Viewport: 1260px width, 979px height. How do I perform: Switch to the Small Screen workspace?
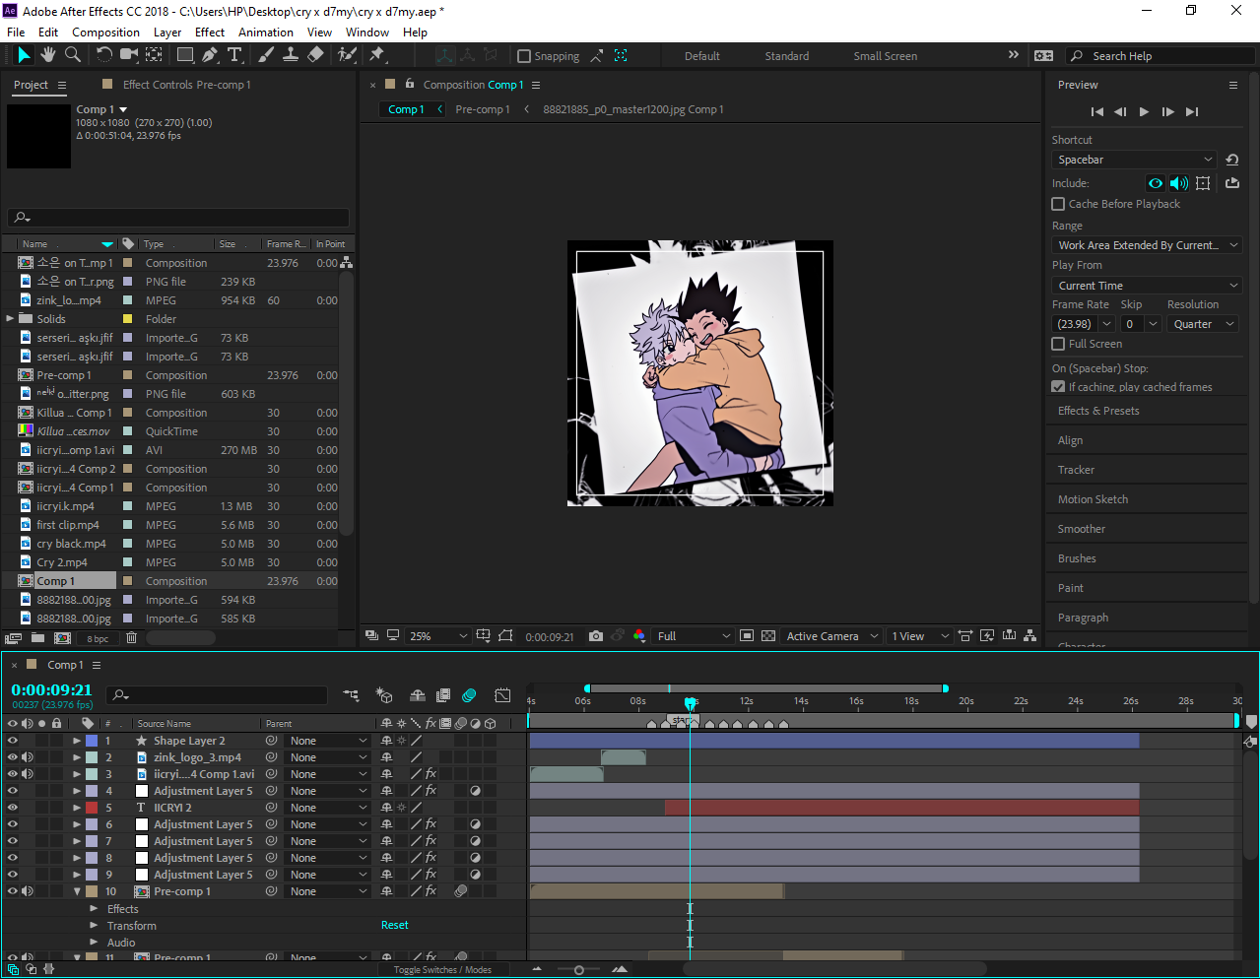pyautogui.click(x=885, y=56)
